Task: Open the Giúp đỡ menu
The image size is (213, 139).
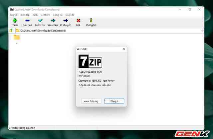Action: (70, 15)
